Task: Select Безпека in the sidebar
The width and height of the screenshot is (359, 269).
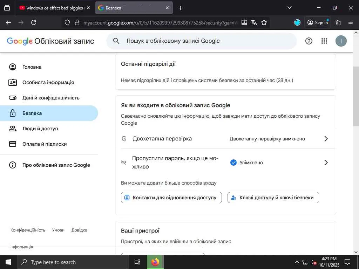Action: coord(49,113)
